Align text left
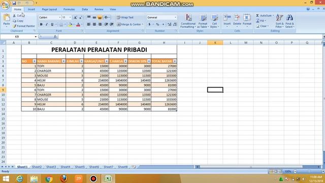325x183 pixels. coord(89,24)
